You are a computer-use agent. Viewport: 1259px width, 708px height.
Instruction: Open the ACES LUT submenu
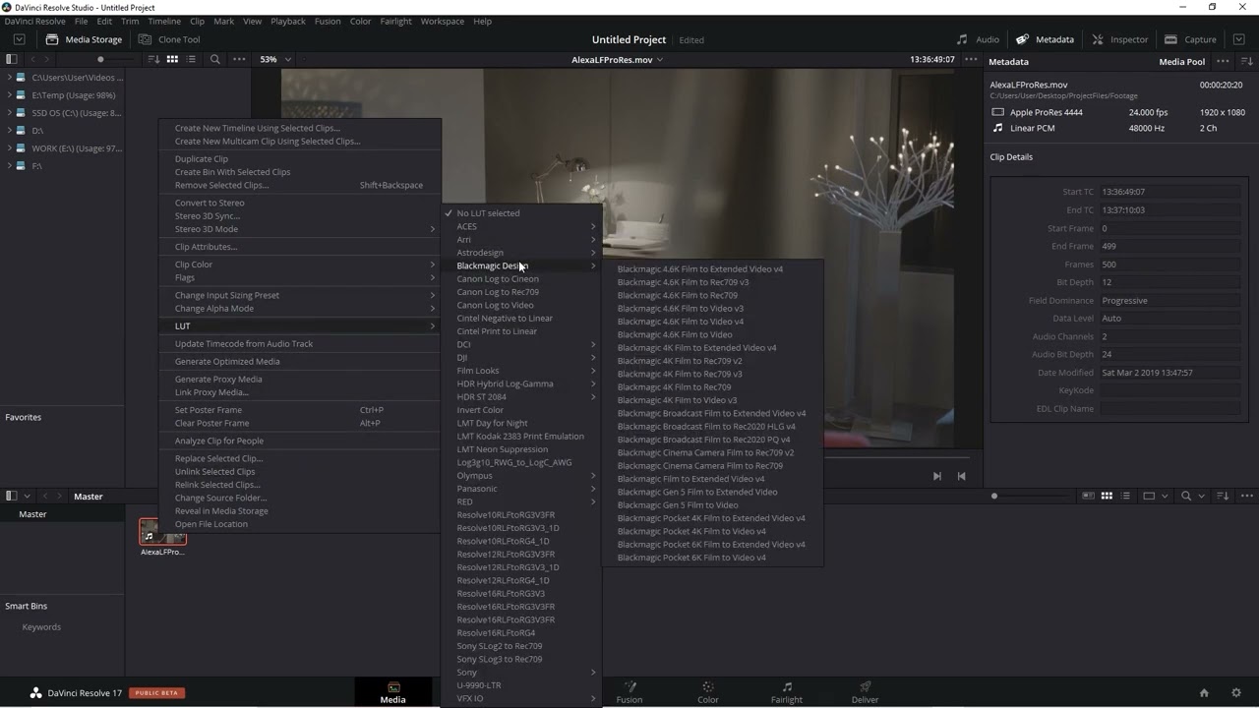click(x=521, y=226)
